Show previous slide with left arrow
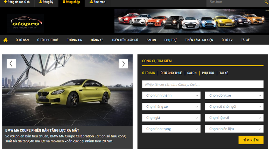This screenshot has height=150, width=269. (x=11, y=64)
